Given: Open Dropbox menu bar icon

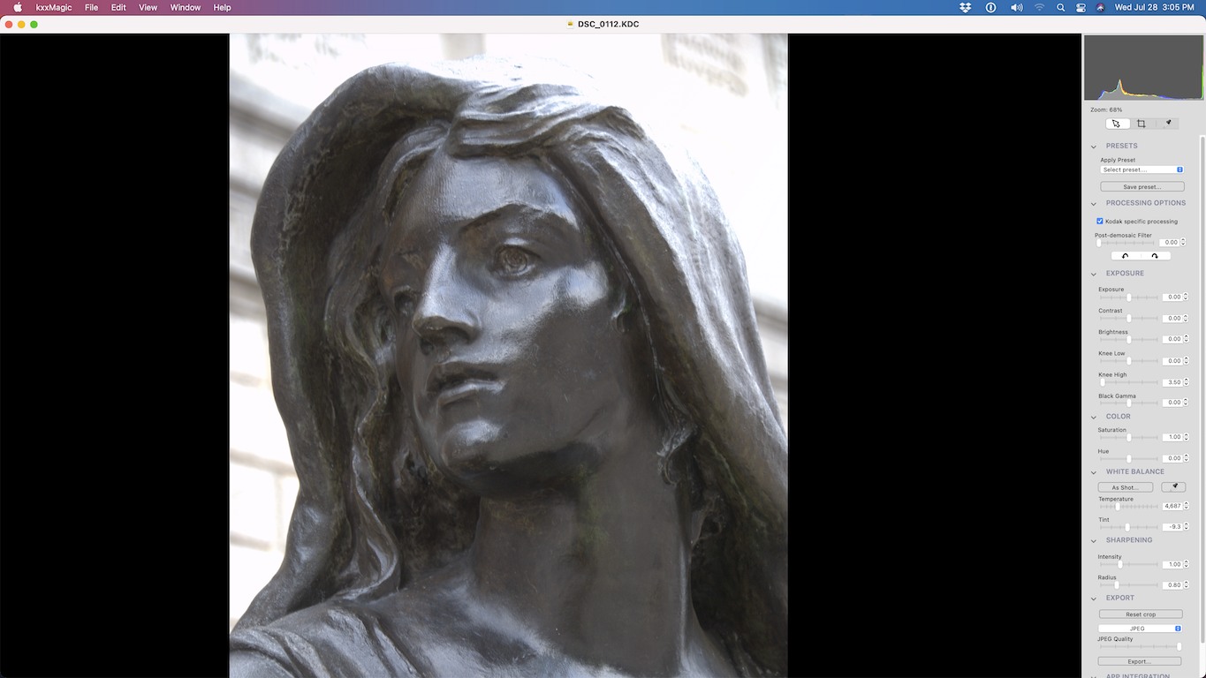Looking at the screenshot, I should click(965, 7).
